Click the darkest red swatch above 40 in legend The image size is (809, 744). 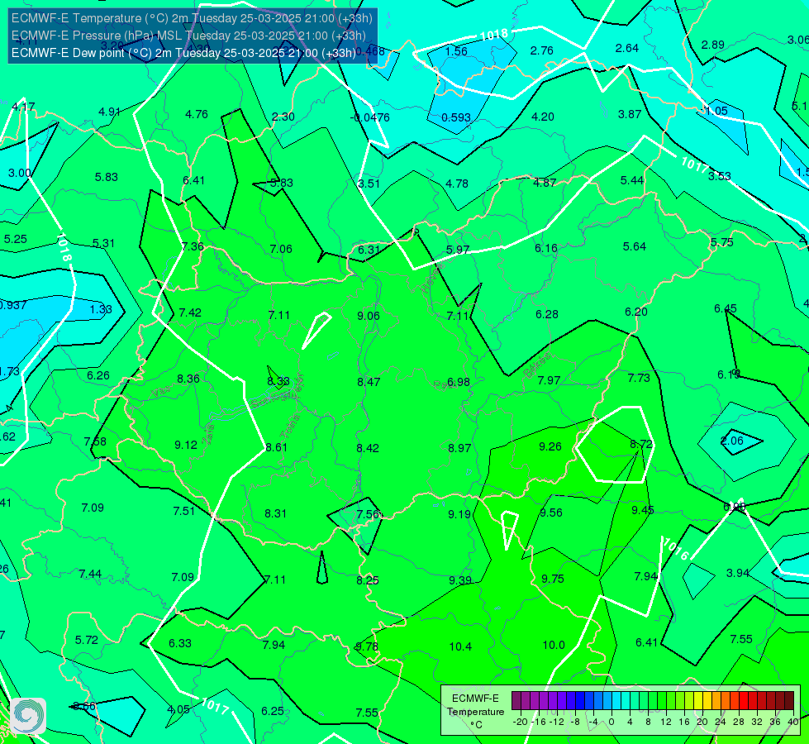tap(789, 701)
